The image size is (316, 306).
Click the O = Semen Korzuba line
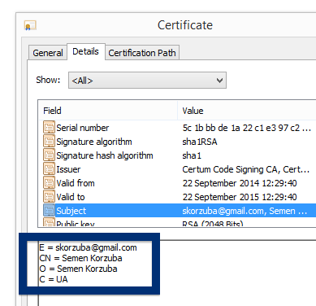pyautogui.click(x=78, y=269)
